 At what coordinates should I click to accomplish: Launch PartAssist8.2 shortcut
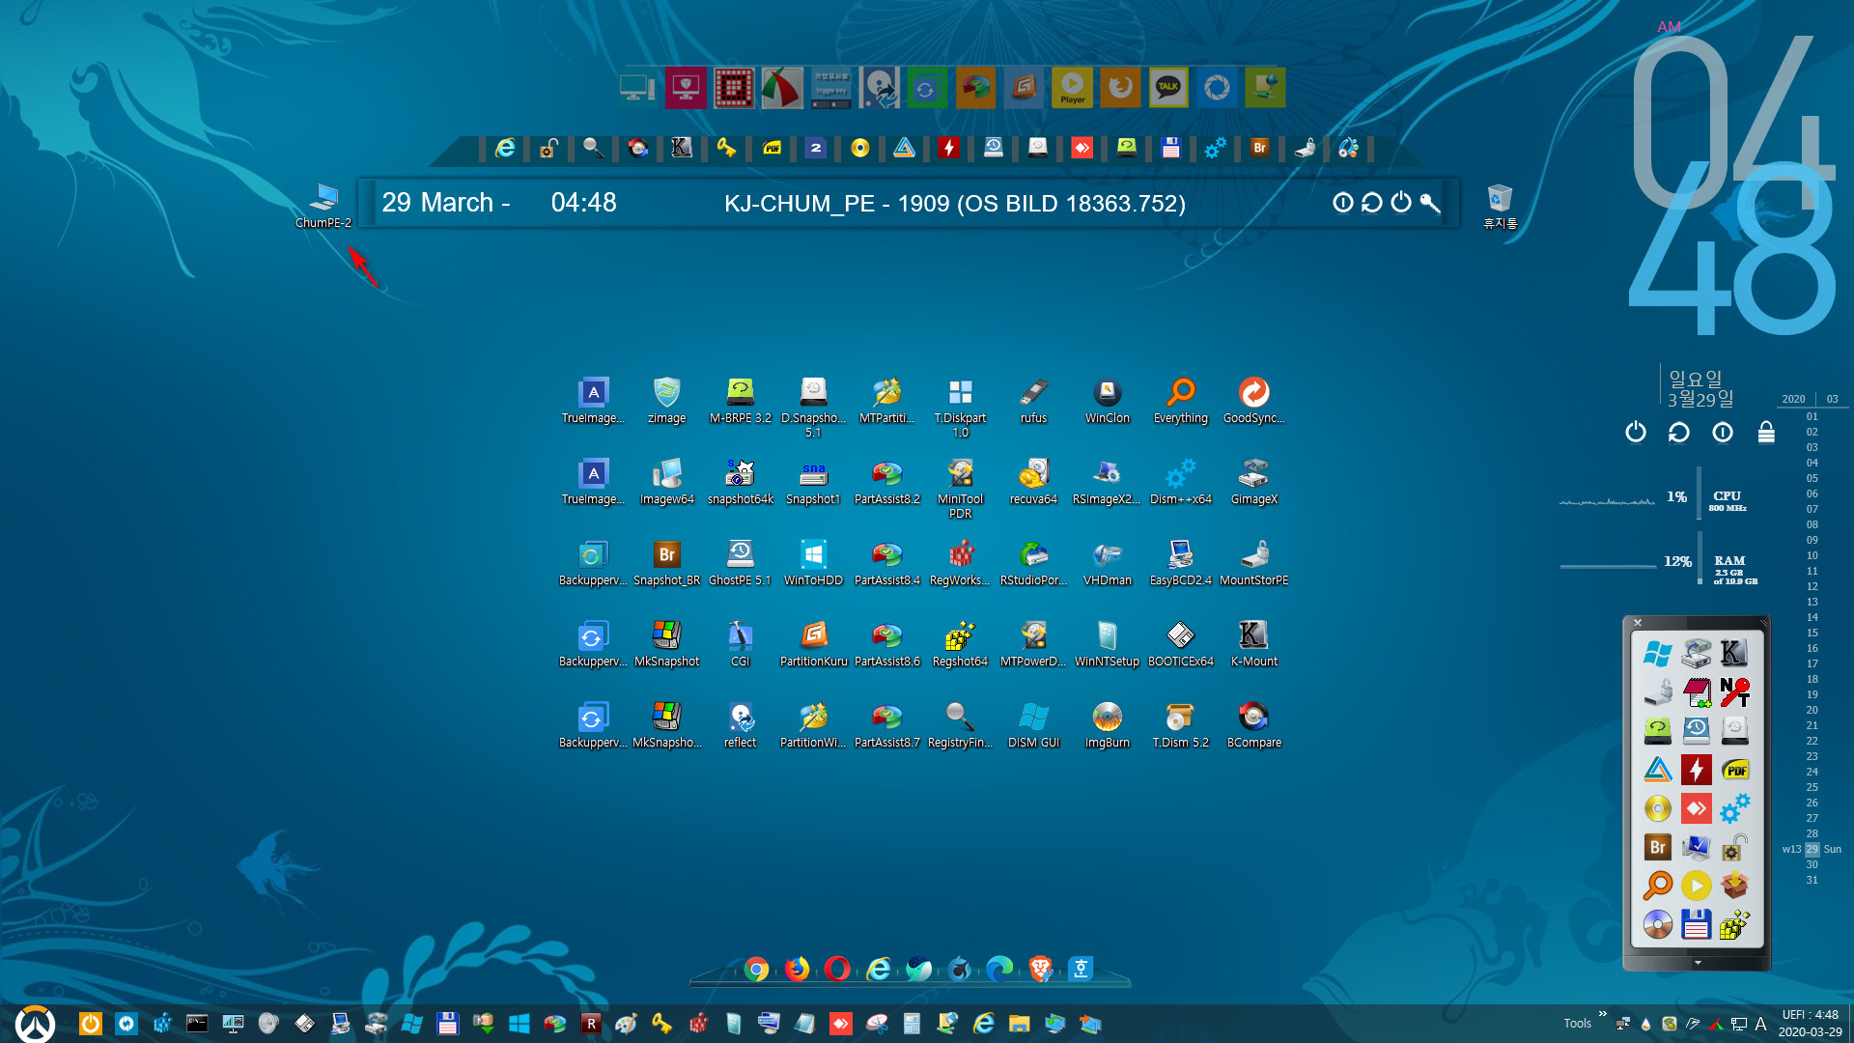(x=886, y=481)
